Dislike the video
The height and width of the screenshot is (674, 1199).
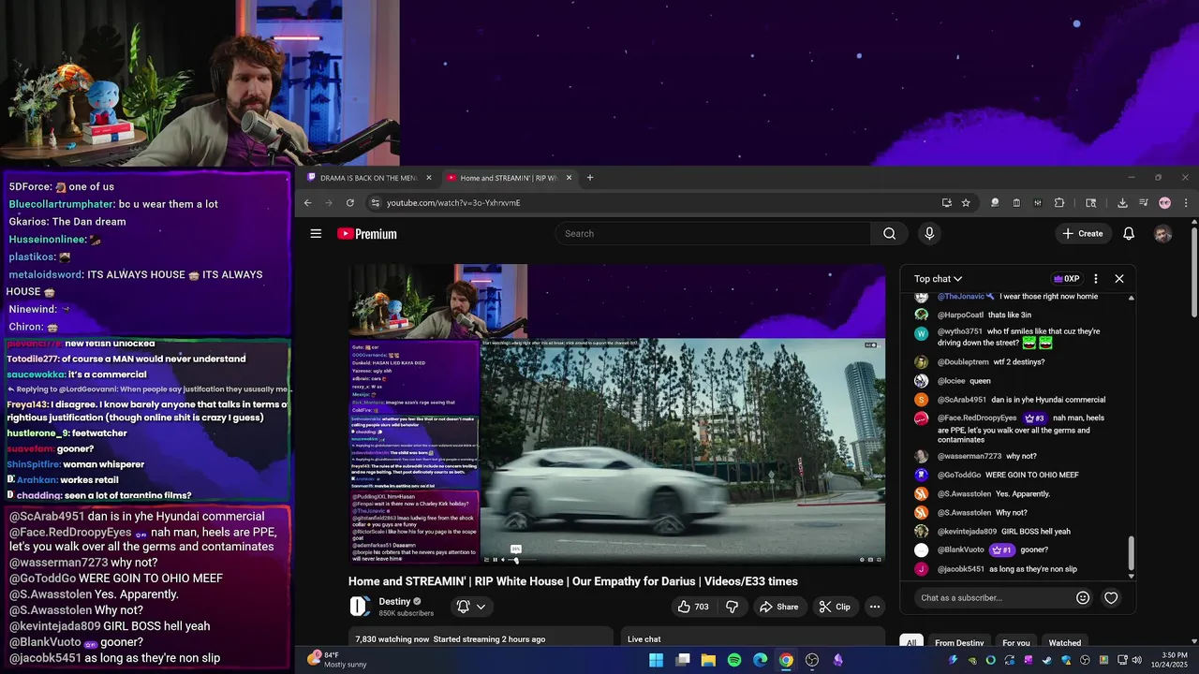click(733, 607)
